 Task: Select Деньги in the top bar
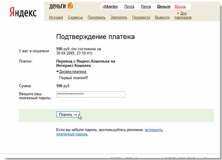tap(164, 6)
